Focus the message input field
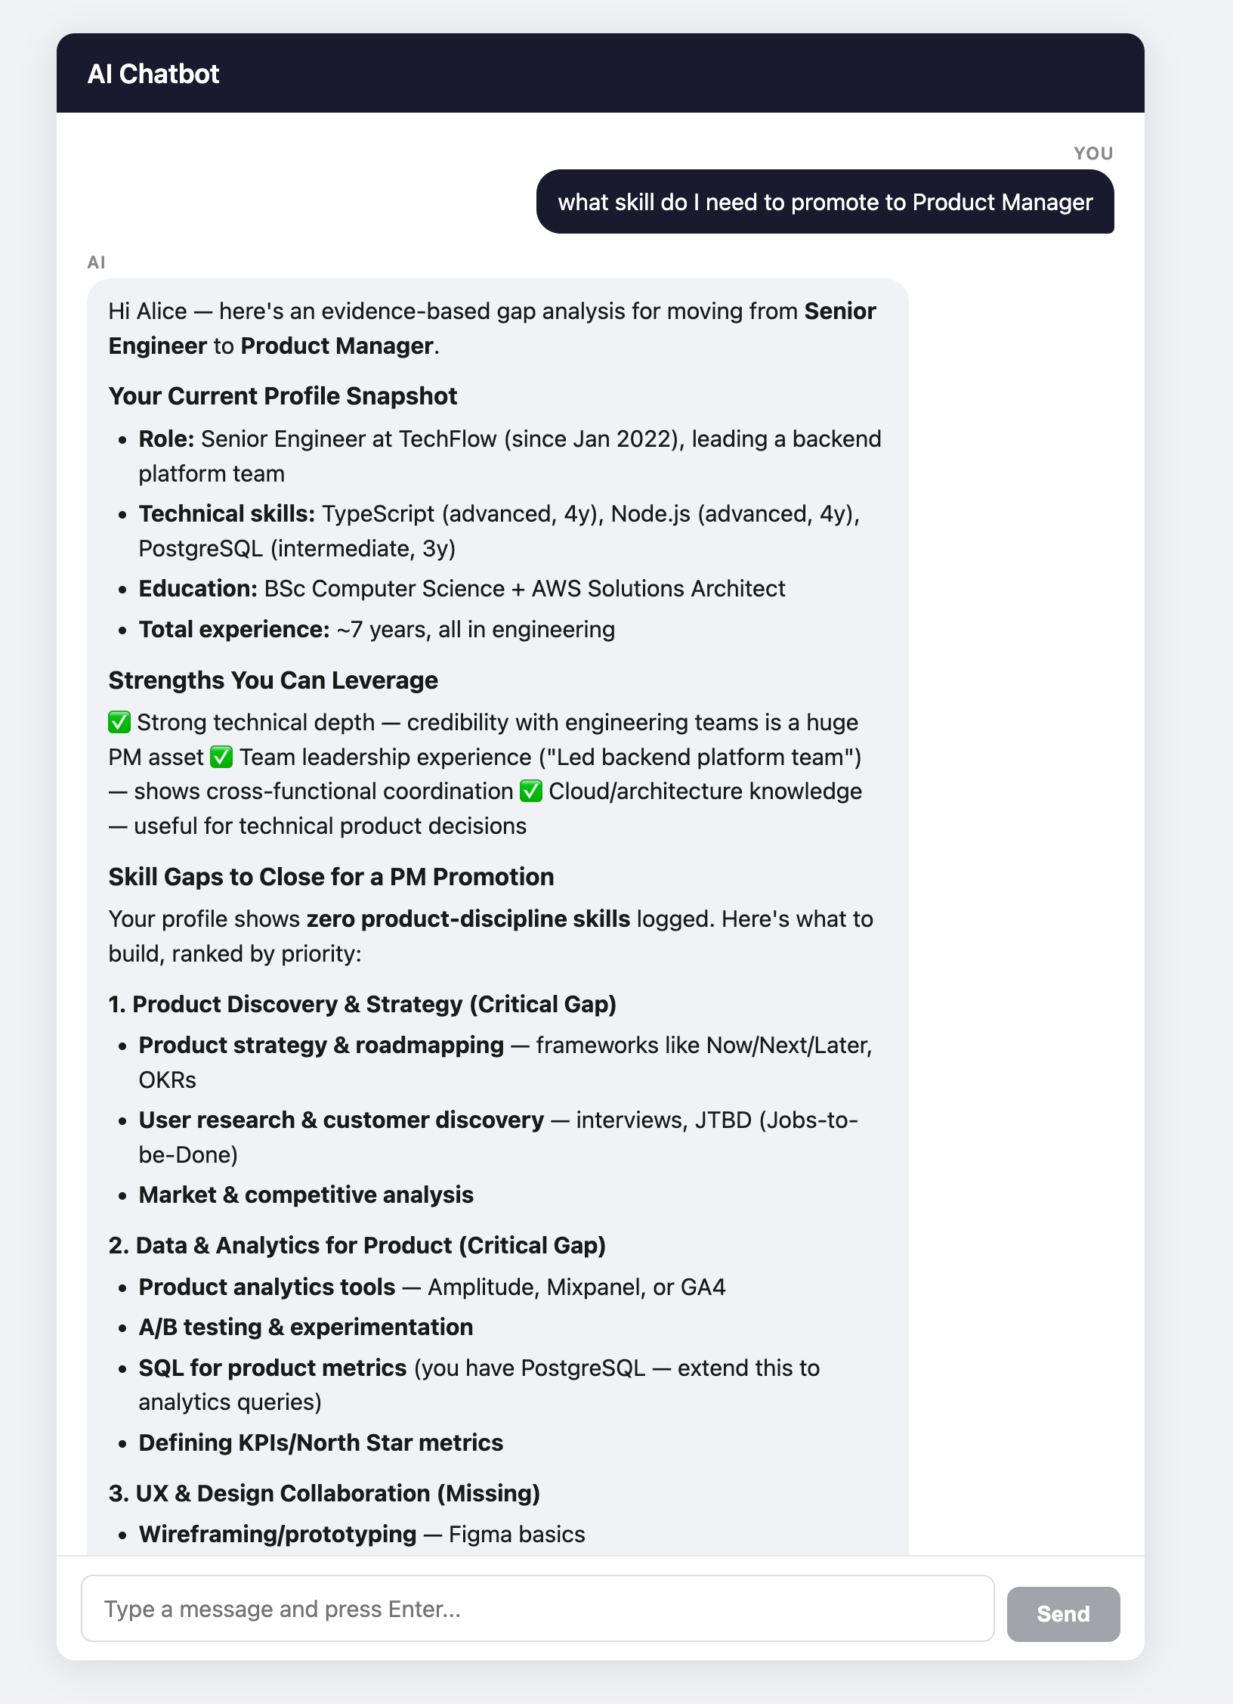 [537, 1608]
